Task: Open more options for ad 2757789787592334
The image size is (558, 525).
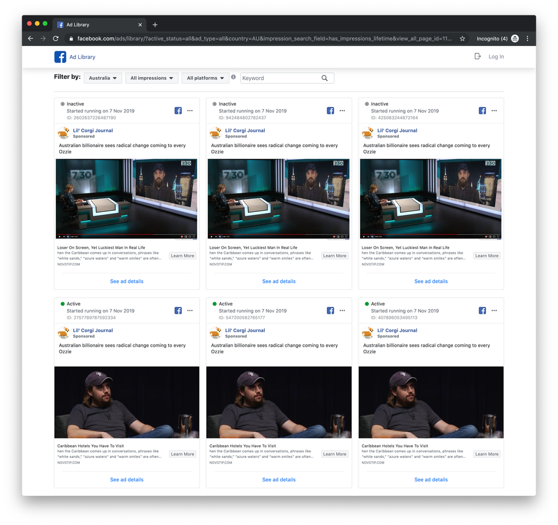Action: click(190, 311)
